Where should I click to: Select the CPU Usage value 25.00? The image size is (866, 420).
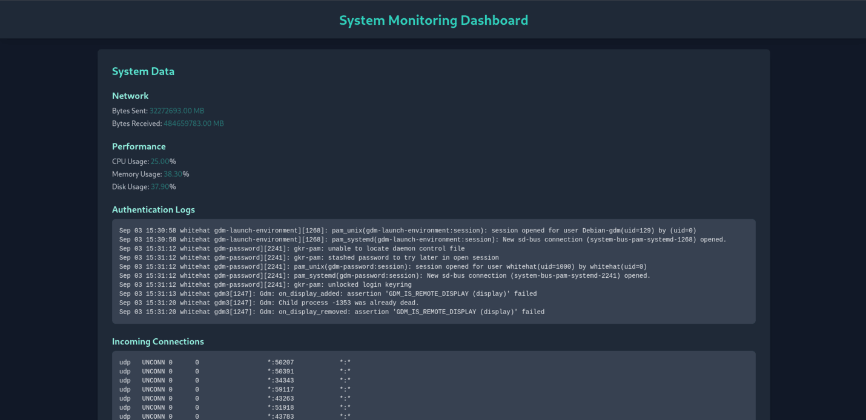click(160, 162)
